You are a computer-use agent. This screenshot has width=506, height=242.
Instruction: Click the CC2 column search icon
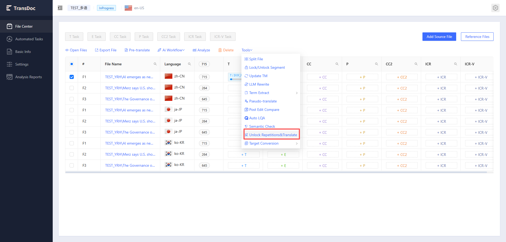(416, 64)
